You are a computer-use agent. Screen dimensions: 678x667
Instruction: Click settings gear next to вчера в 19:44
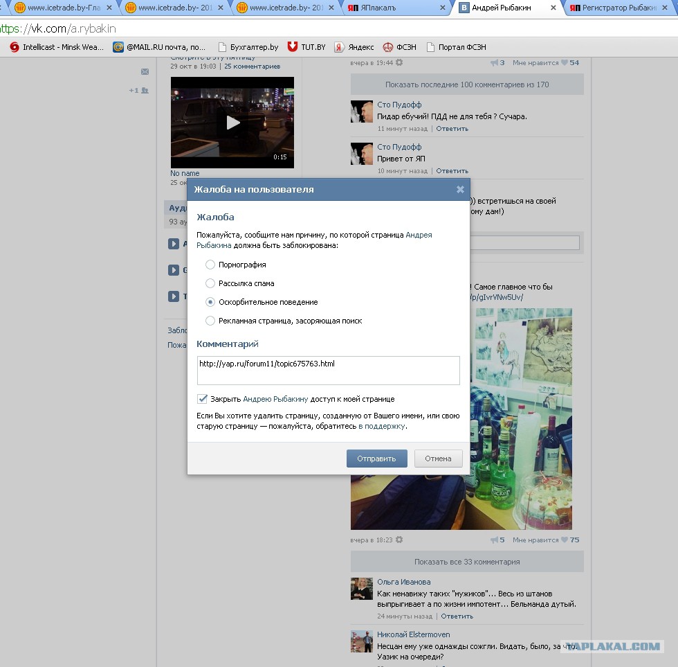coord(399,63)
